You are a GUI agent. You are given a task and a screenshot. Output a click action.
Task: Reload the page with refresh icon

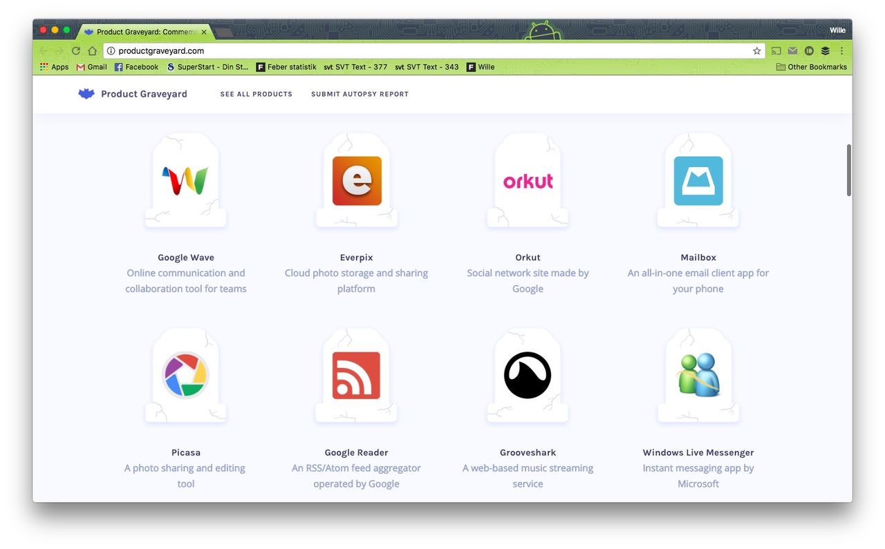76,51
